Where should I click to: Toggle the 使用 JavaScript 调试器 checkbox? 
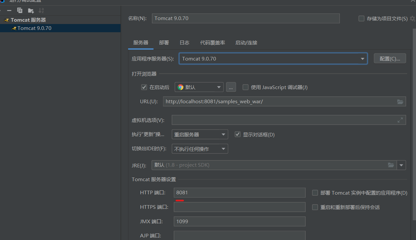245,87
